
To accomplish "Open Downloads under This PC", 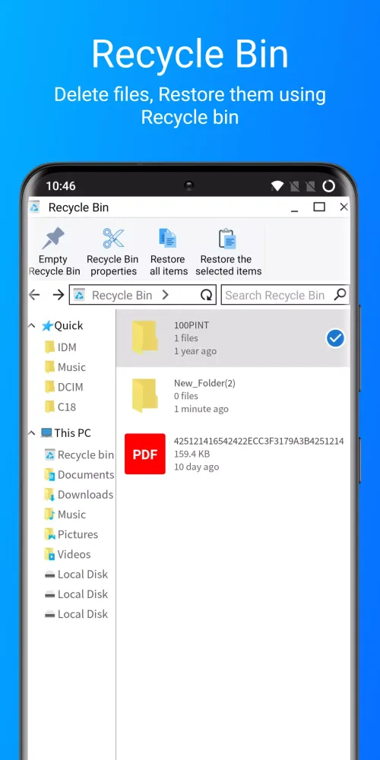I will 79,495.
